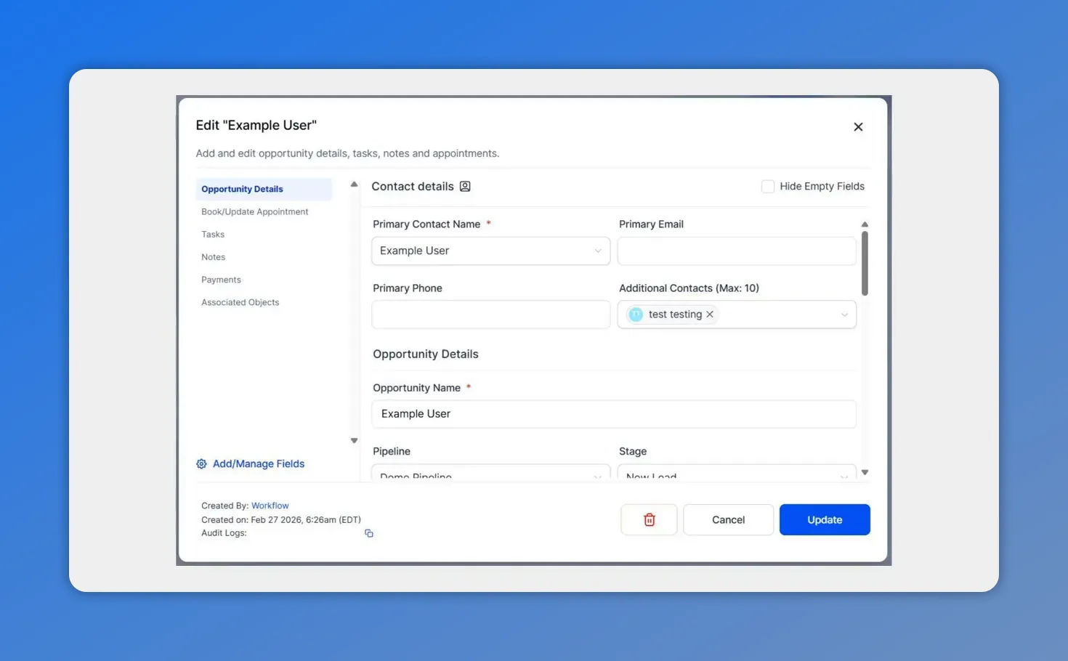The height and width of the screenshot is (661, 1068).
Task: Click the Workflow link under Created By
Action: click(x=270, y=505)
